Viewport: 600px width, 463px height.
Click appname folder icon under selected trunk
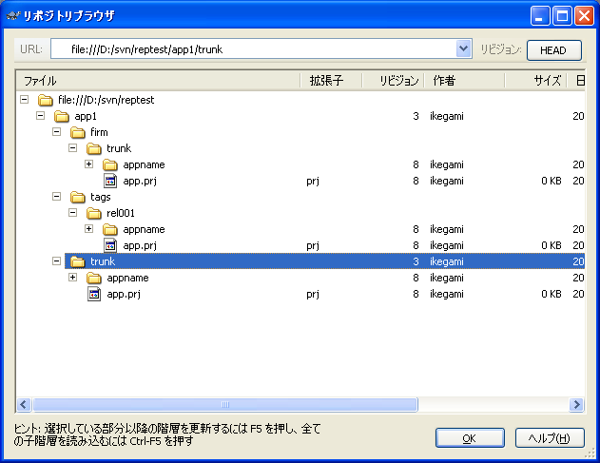94,278
